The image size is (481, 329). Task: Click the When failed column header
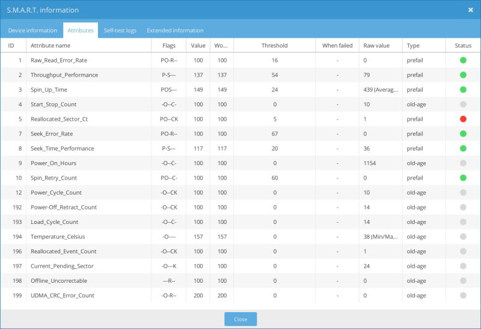[x=337, y=46]
